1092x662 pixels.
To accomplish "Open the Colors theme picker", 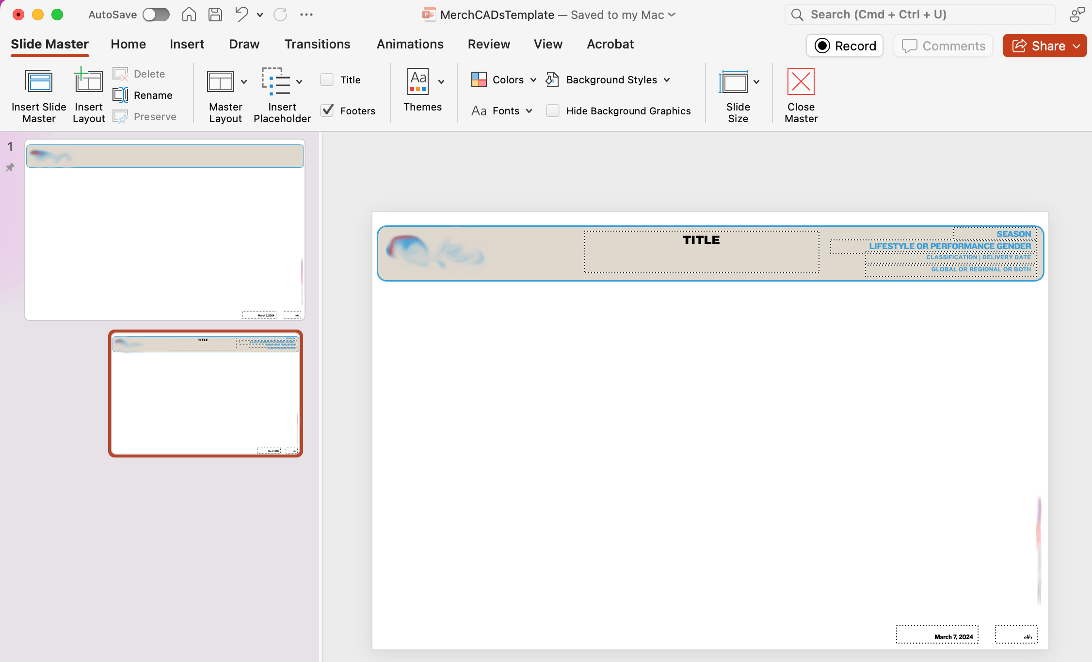I will [479, 79].
